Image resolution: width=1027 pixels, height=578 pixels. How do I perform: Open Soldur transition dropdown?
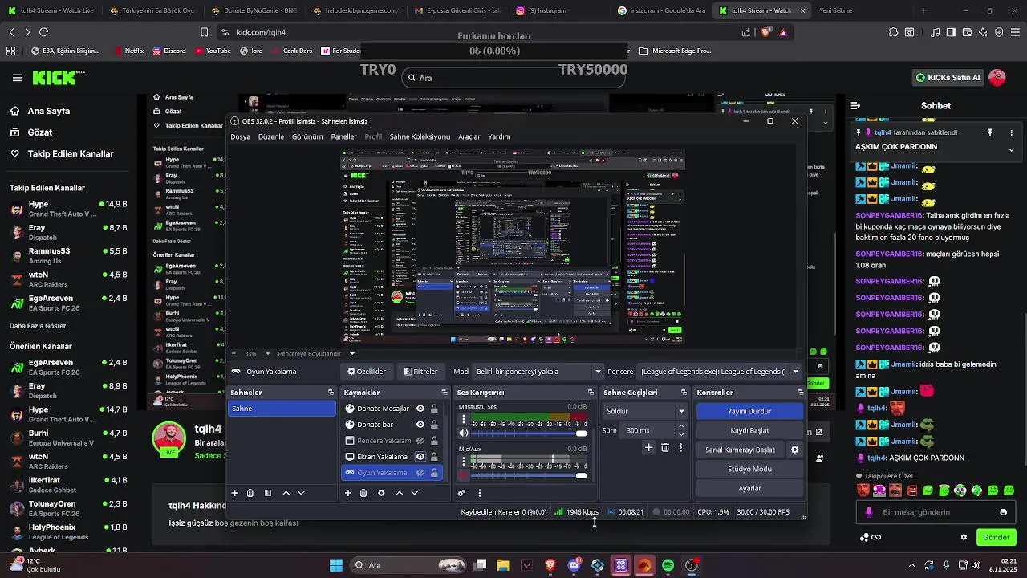[645, 411]
